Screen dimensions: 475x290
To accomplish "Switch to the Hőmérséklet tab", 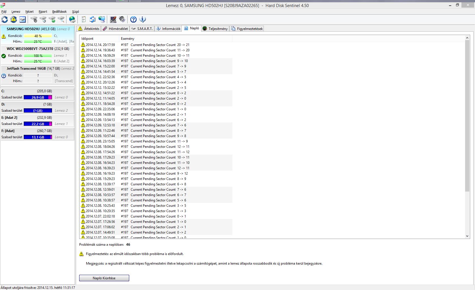I will tap(115, 28).
